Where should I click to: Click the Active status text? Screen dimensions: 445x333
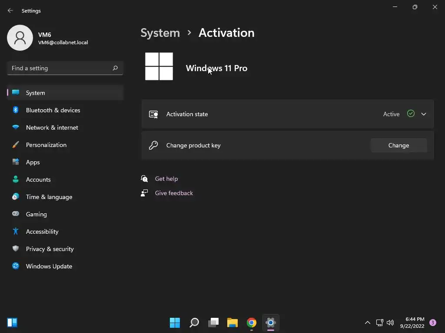391,114
